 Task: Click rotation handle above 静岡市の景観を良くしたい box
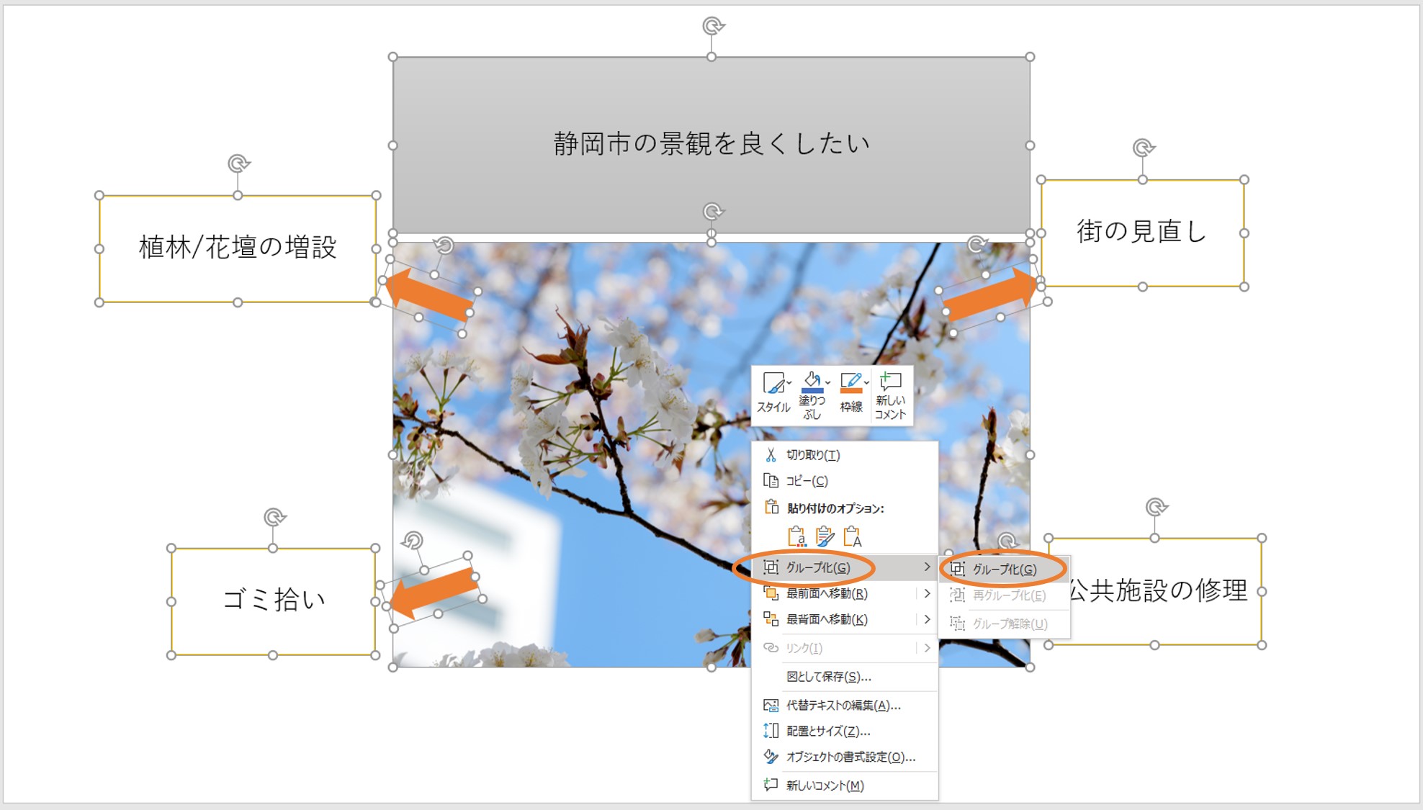coord(712,27)
